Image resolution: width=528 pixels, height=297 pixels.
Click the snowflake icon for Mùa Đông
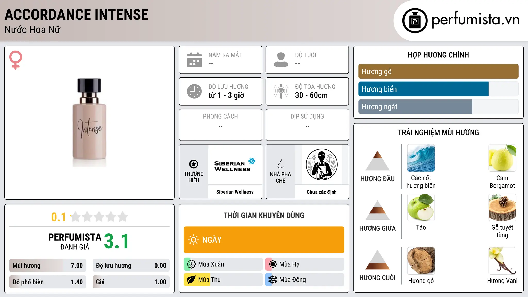point(273,280)
